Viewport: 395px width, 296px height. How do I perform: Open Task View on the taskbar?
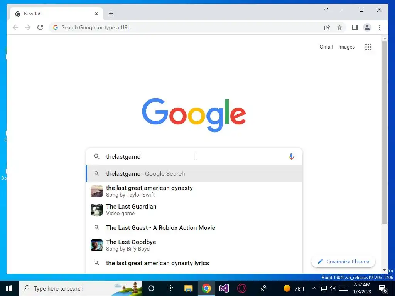[170, 288]
